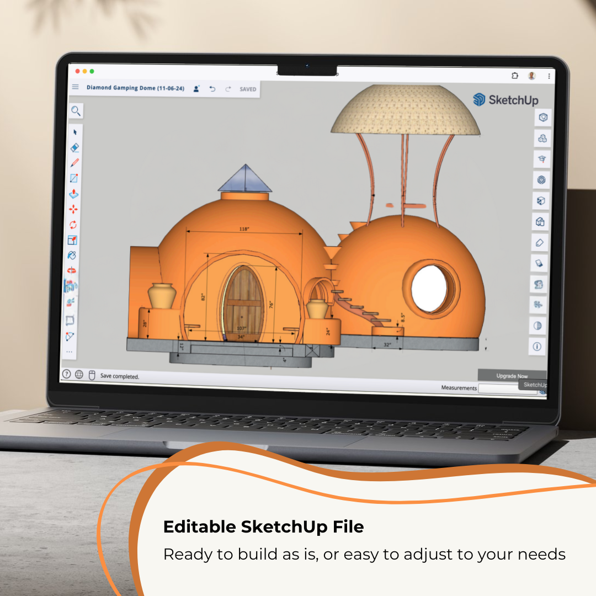
Task: Open the browser three-dot menu
Action: [x=549, y=76]
